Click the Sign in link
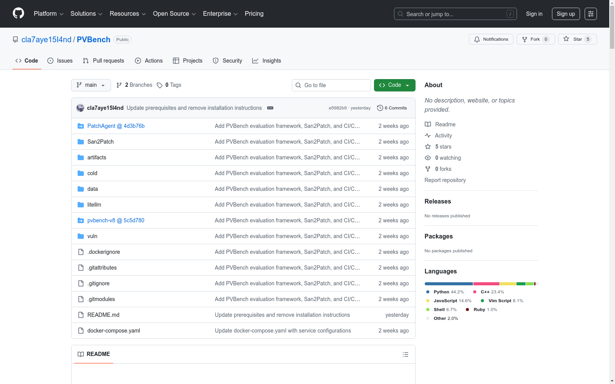Image resolution: width=615 pixels, height=384 pixels. (534, 14)
